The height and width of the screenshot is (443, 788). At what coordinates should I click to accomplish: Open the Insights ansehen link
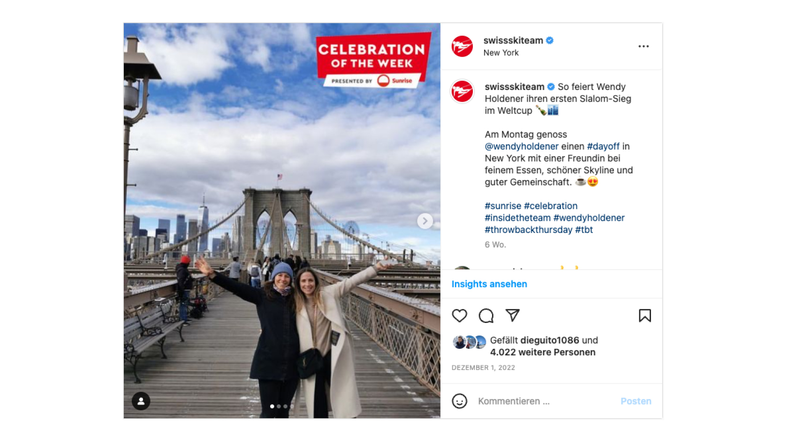point(489,284)
